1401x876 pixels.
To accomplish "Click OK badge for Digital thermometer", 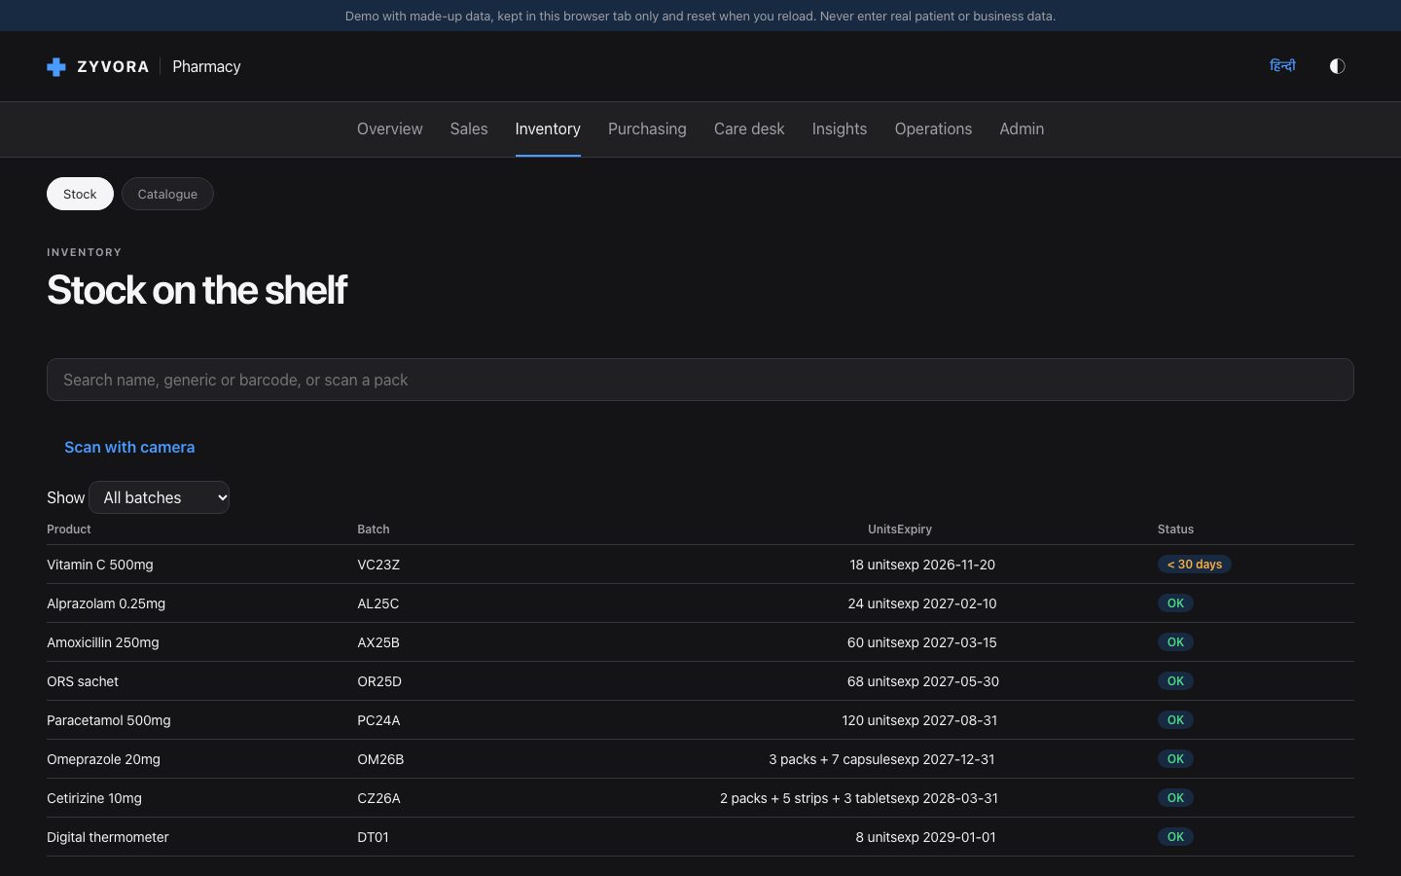I will (x=1175, y=837).
